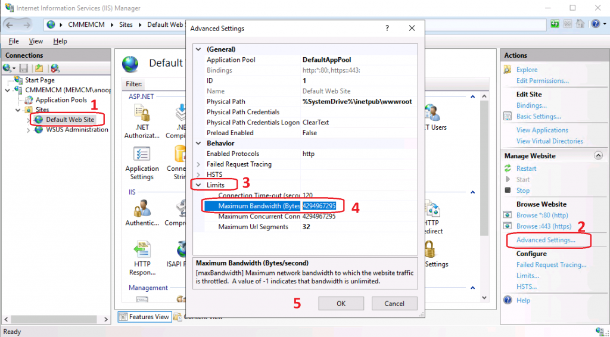Viewport: 610px width, 337px height.
Task: Open Failed Request Tracing... in Configure
Action: coord(551,265)
